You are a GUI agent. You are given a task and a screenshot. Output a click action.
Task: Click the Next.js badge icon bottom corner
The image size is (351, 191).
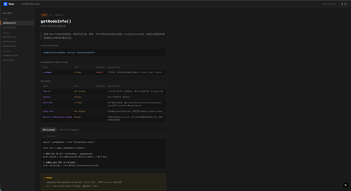(346, 185)
